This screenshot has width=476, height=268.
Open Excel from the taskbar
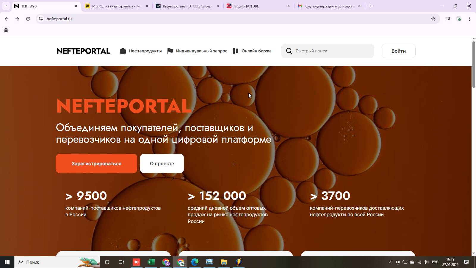pyautogui.click(x=151, y=262)
